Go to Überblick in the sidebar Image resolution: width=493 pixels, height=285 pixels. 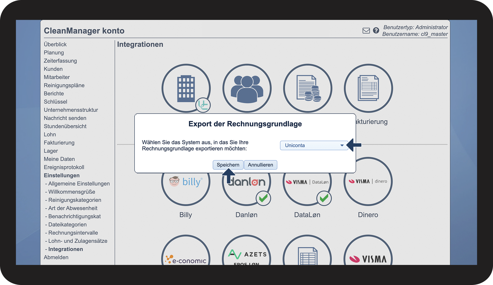click(x=55, y=44)
